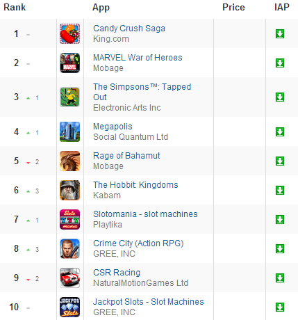This screenshot has width=298, height=320.
Task: Click the Price column header
Action: click(233, 7)
